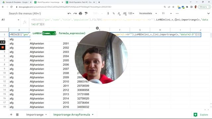This screenshot has height=119, width=212.
Task: Stop the screen recording red button
Action: 3,47
